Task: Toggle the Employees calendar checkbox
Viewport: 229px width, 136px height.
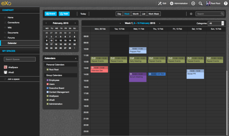Action: coord(48,80)
